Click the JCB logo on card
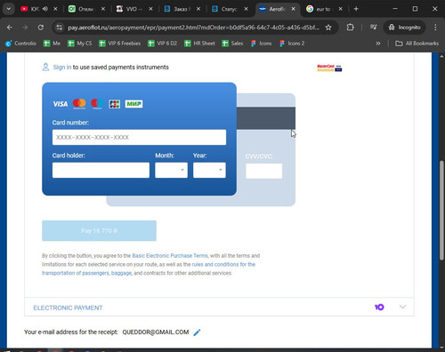This screenshot has width=445, height=352. pos(115,104)
